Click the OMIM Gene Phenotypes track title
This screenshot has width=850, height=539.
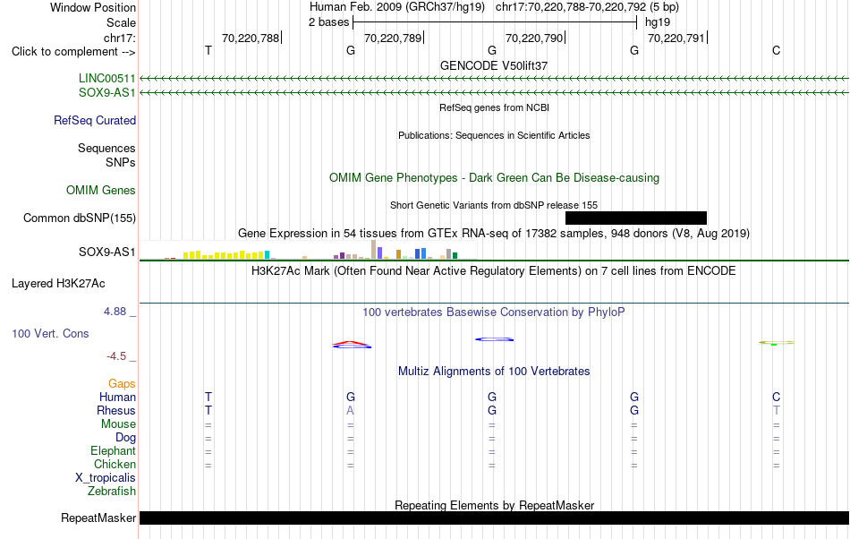(495, 178)
